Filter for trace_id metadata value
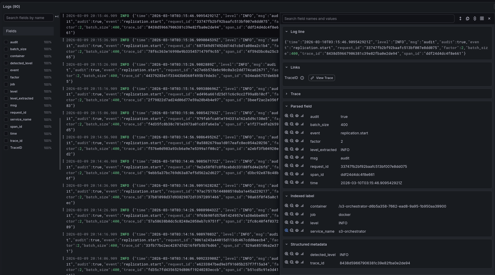This screenshot has height=275, width=495. 286,262
